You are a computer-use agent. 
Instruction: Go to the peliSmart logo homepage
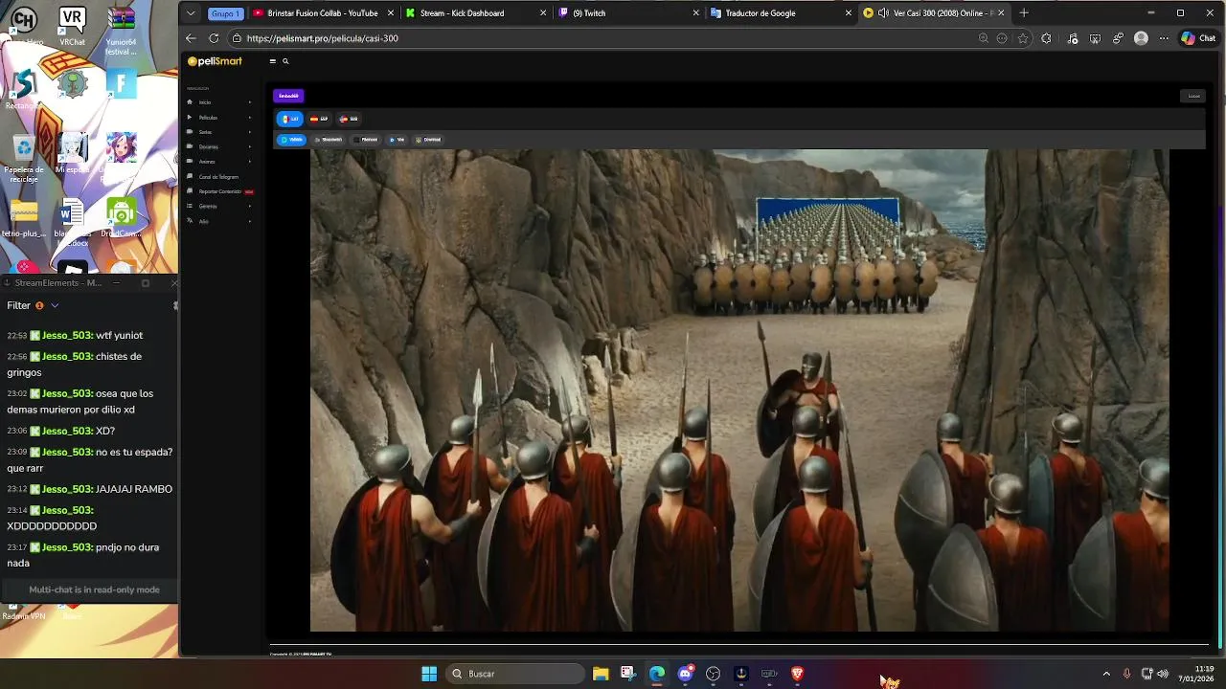click(215, 61)
